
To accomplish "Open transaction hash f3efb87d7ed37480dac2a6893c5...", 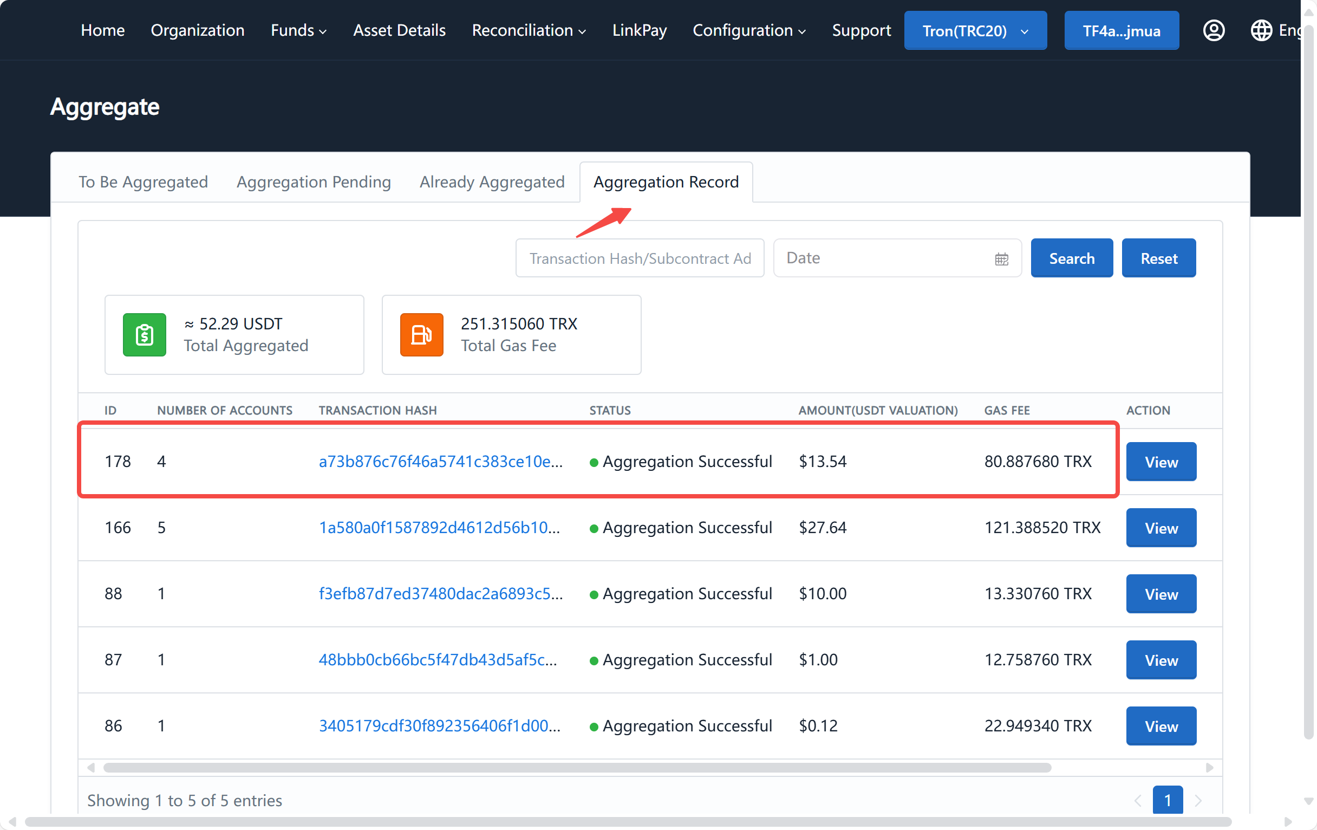I will (440, 594).
